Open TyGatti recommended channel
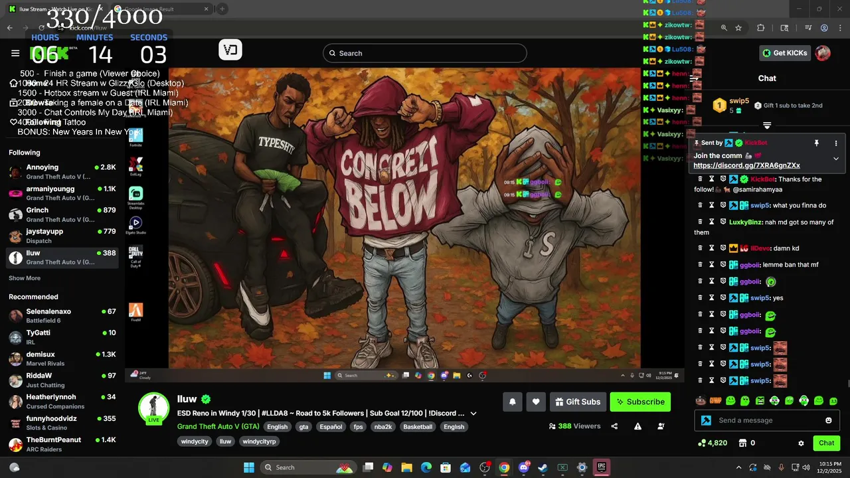Viewport: 850px width, 478px height. pyautogui.click(x=62, y=337)
